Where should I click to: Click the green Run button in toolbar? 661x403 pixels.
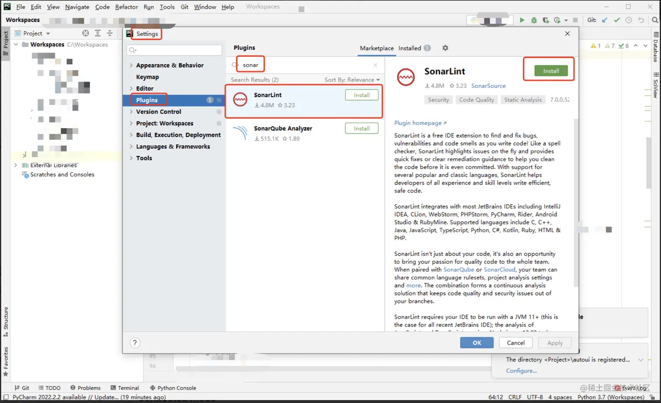522,20
